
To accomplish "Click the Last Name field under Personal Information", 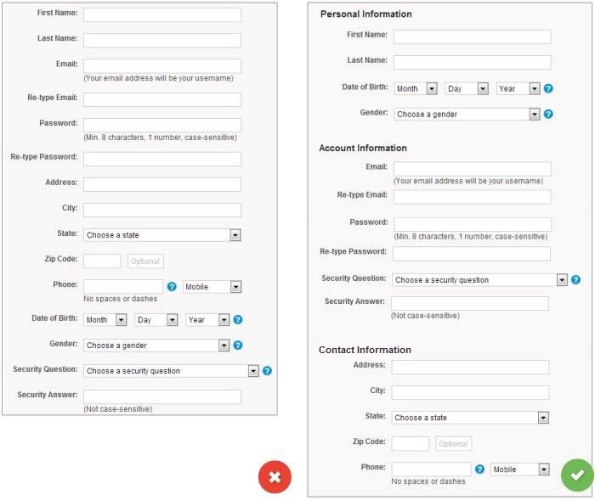I will [x=472, y=62].
